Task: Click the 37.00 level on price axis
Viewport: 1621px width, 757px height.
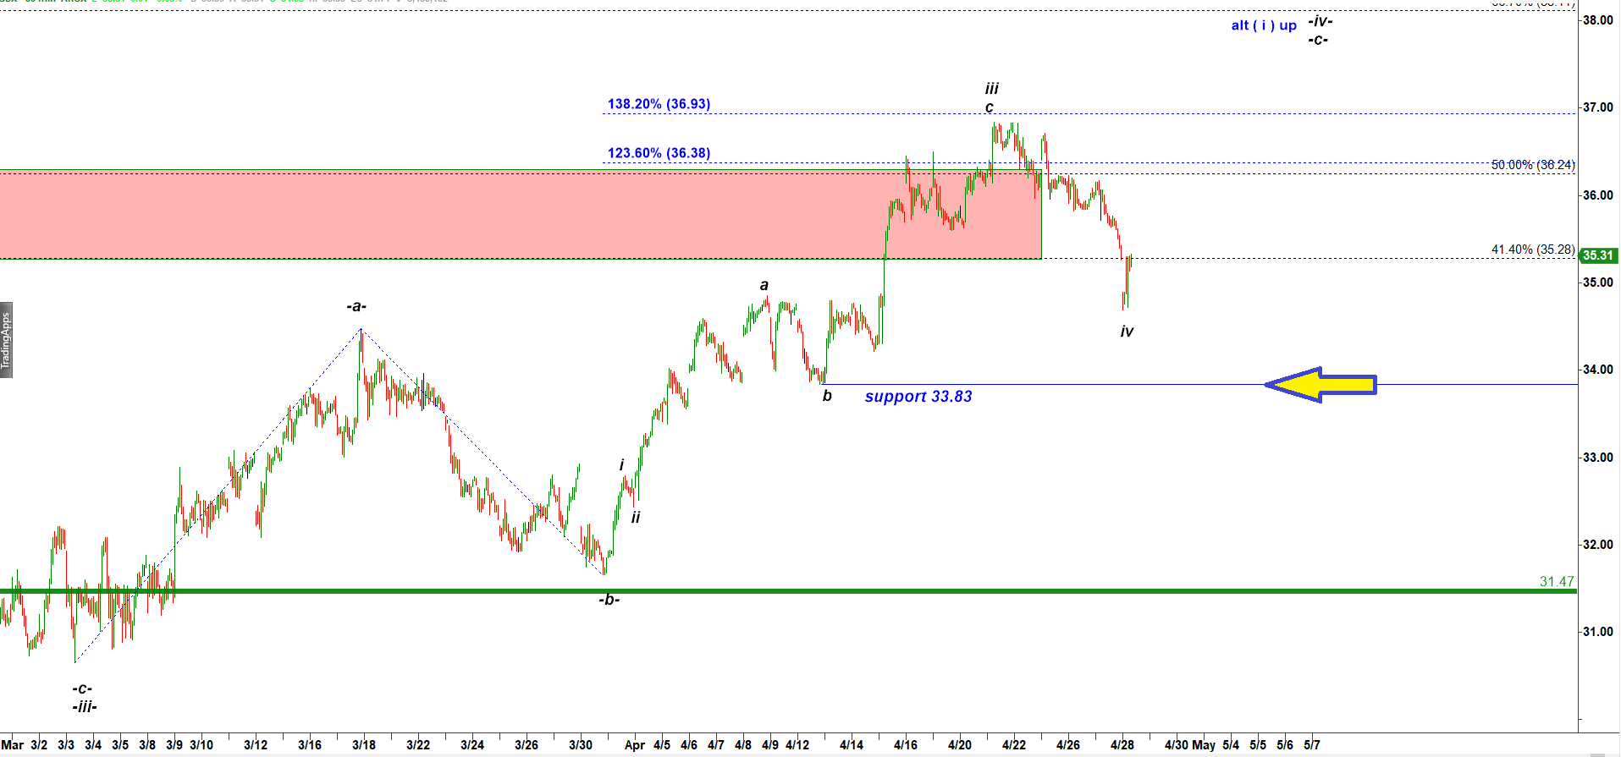Action: coord(1597,107)
